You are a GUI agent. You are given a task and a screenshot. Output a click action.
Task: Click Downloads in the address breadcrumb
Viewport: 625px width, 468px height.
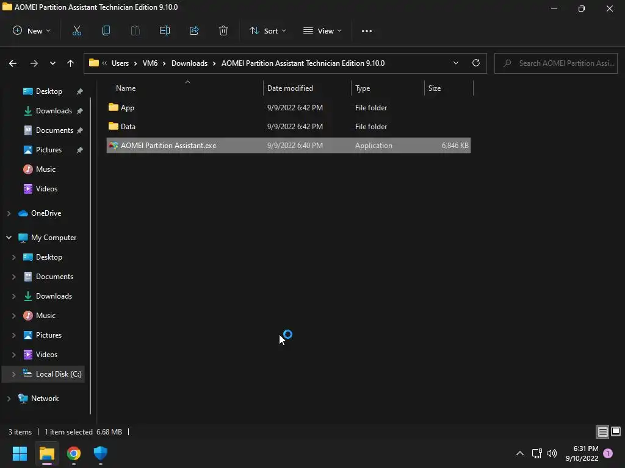click(189, 63)
